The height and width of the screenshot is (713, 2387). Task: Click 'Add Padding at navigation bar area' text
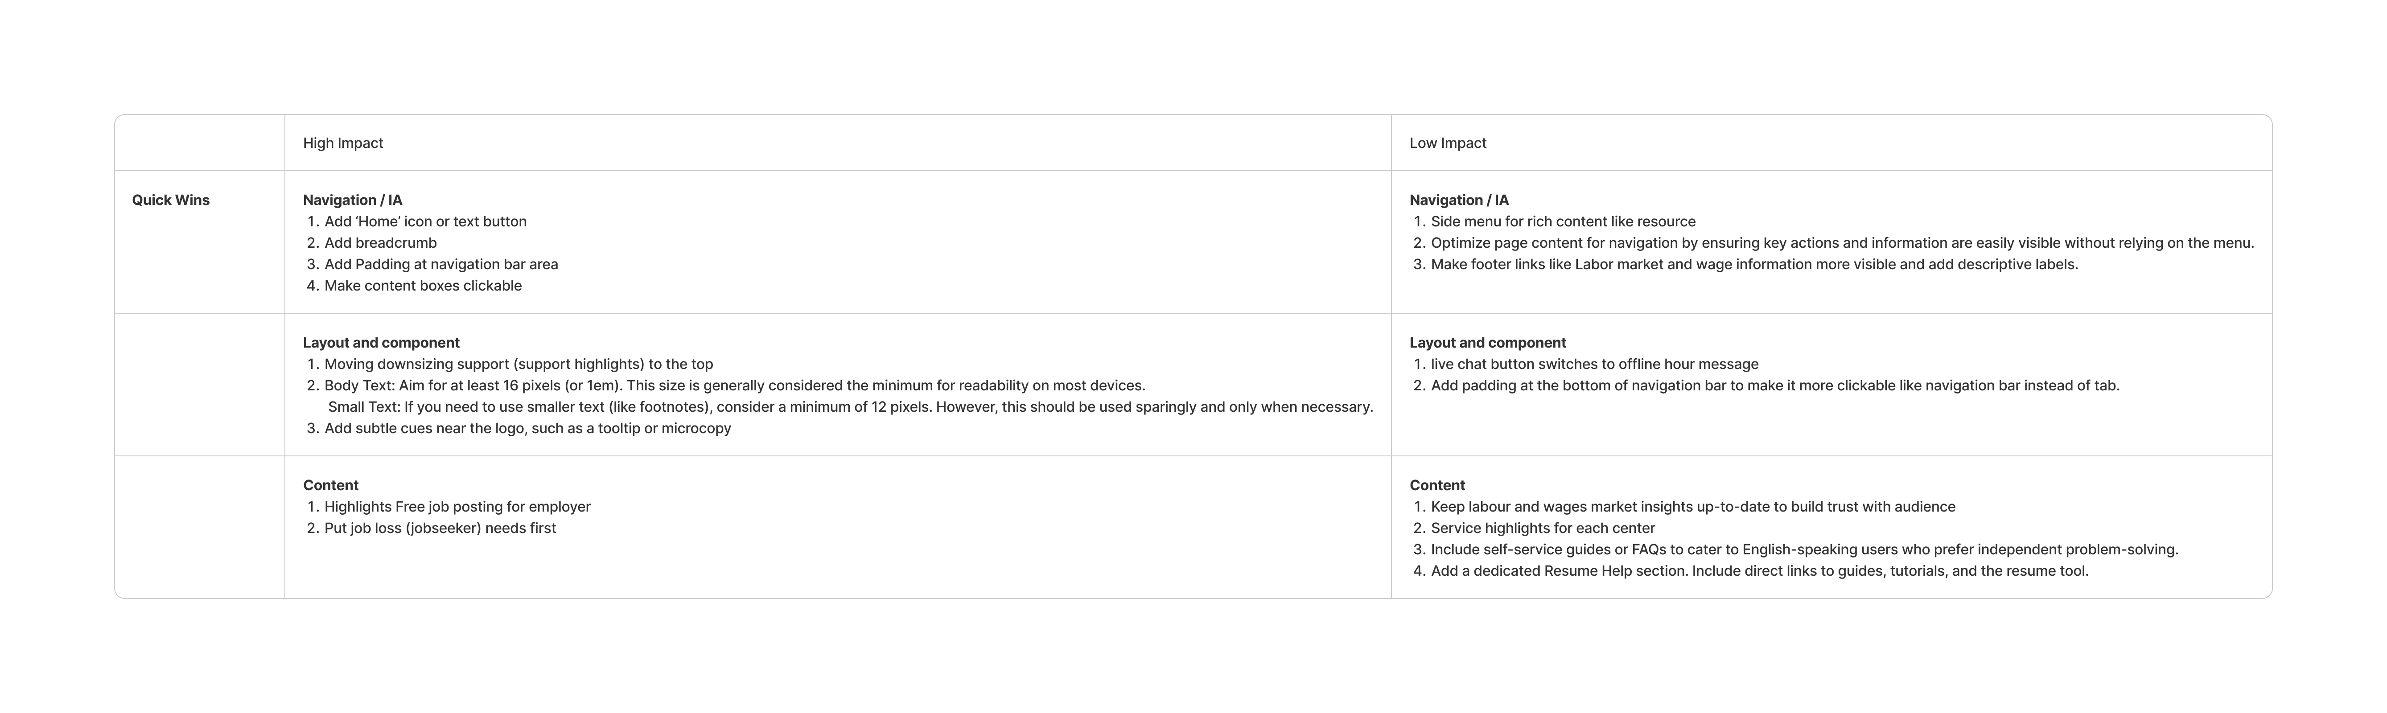[x=441, y=264]
